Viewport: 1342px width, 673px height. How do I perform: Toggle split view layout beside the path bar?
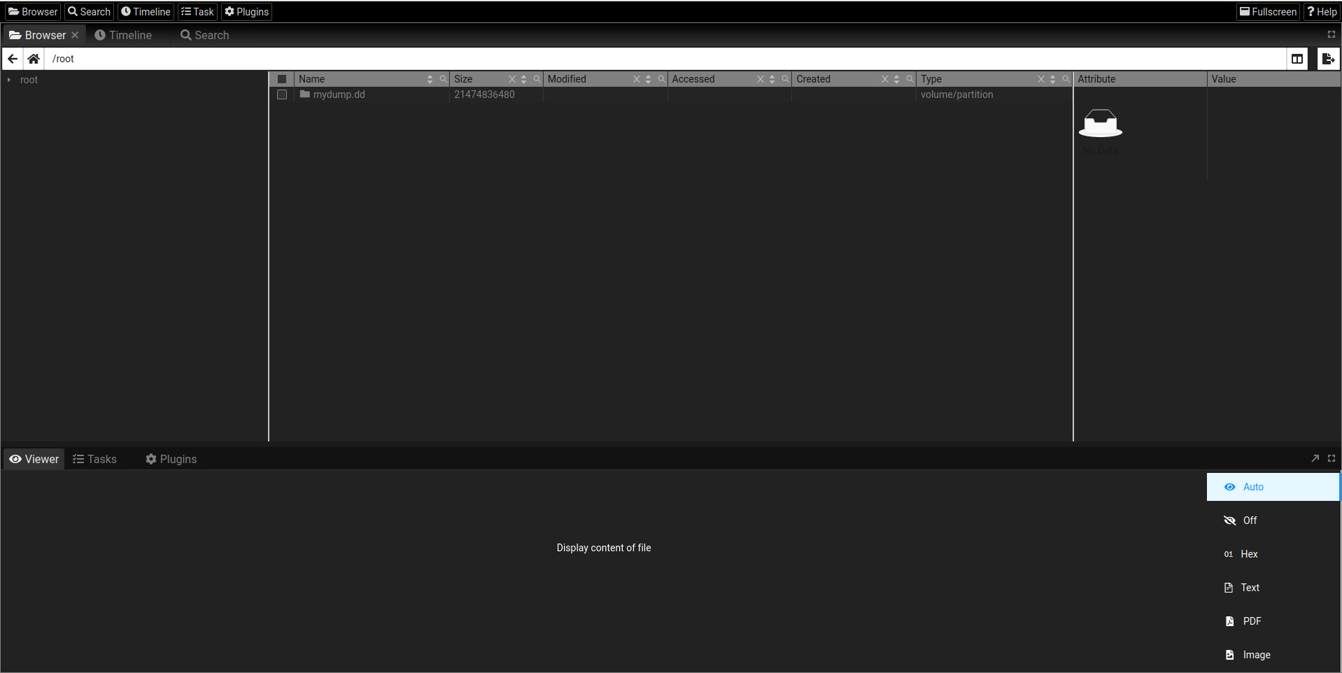(1297, 59)
